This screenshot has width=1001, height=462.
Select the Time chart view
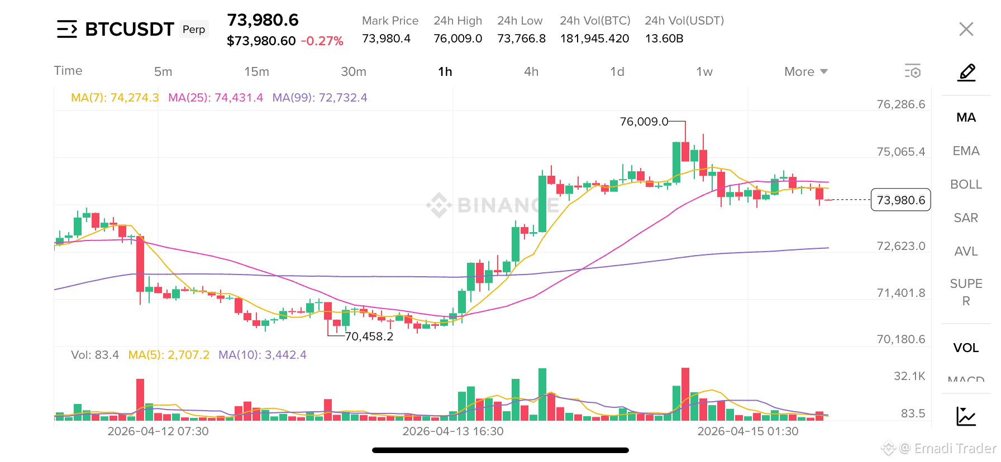[68, 70]
